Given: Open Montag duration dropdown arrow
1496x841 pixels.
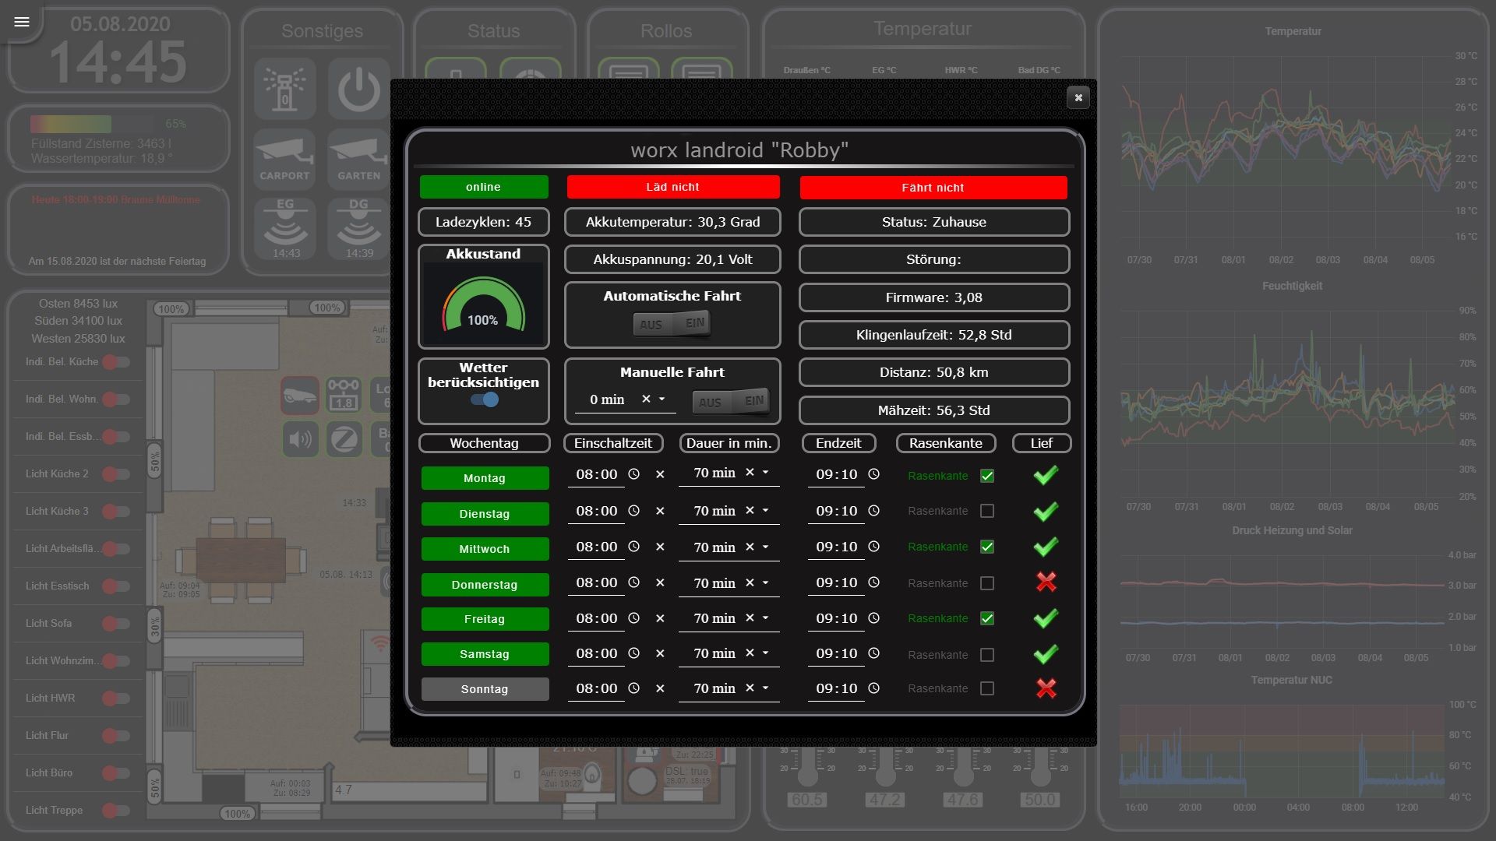Looking at the screenshot, I should point(766,473).
